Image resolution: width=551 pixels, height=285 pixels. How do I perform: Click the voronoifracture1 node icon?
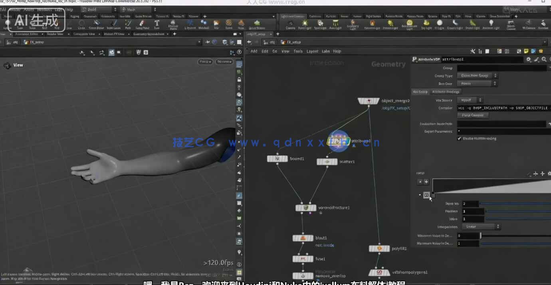click(306, 208)
